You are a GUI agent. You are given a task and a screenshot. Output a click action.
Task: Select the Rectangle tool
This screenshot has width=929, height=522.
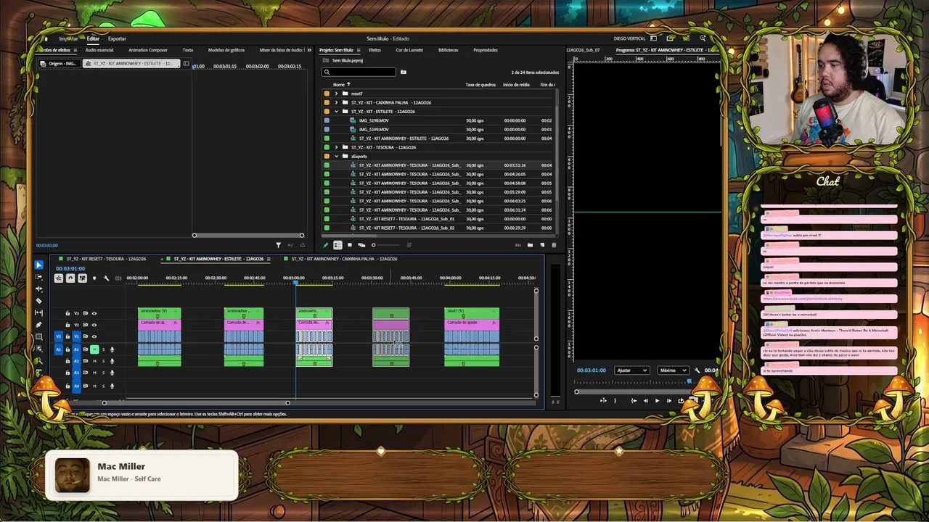[x=39, y=336]
